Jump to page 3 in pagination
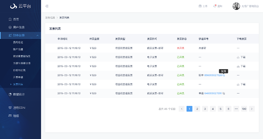 pyautogui.click(x=205, y=109)
